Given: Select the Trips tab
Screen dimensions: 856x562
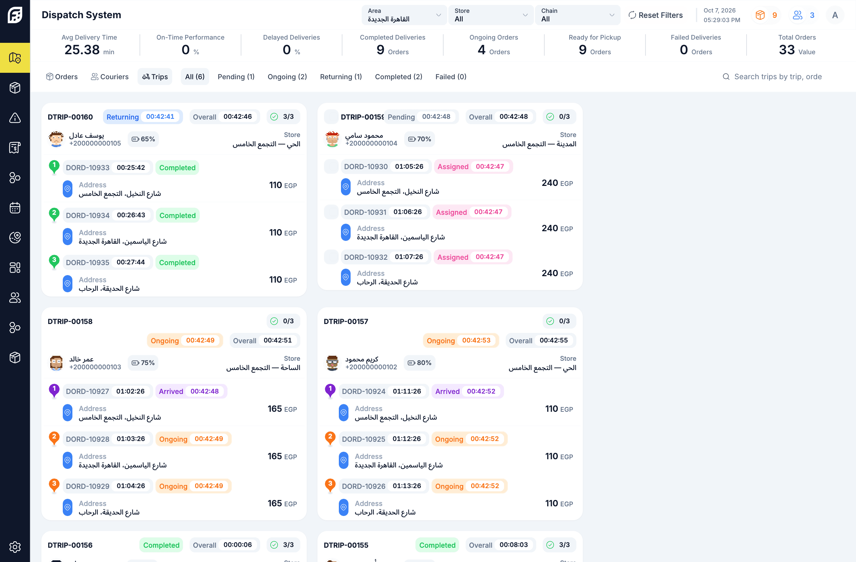Looking at the screenshot, I should point(155,77).
